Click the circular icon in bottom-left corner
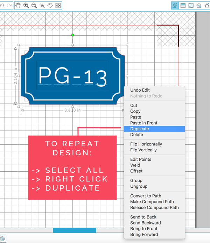Viewport: 210px width, 243px height. [2, 239]
